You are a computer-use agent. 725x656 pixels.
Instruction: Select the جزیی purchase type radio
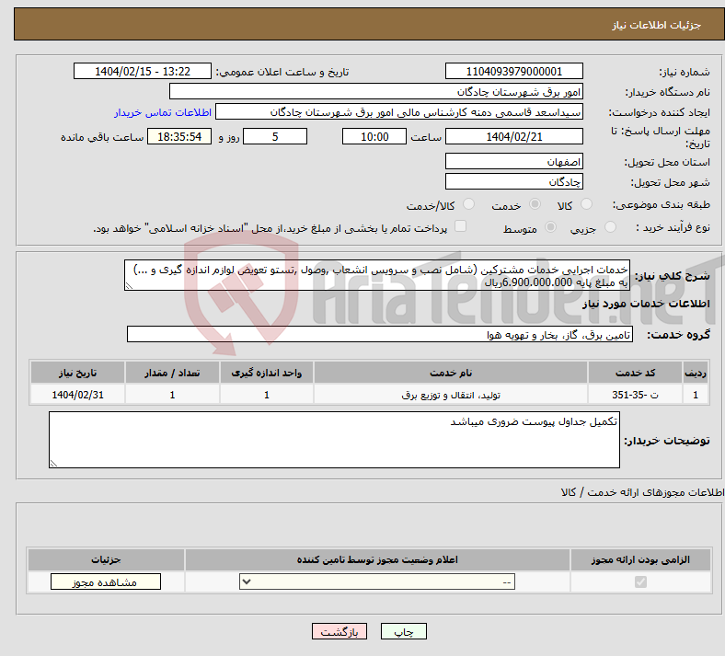610,227
